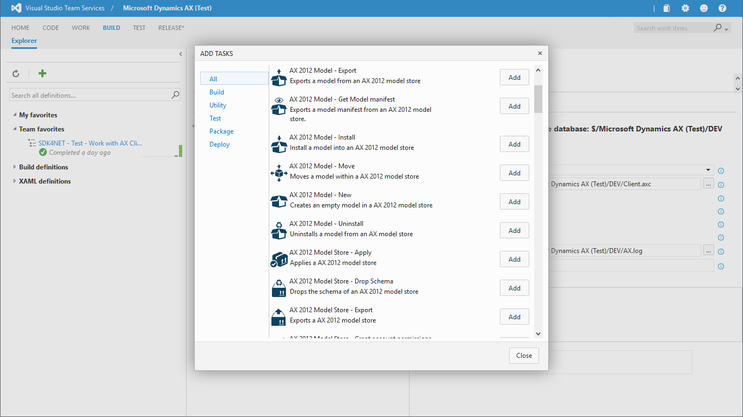Click the AX 2012 Model - New icon
The width and height of the screenshot is (743, 417).
[x=278, y=201]
